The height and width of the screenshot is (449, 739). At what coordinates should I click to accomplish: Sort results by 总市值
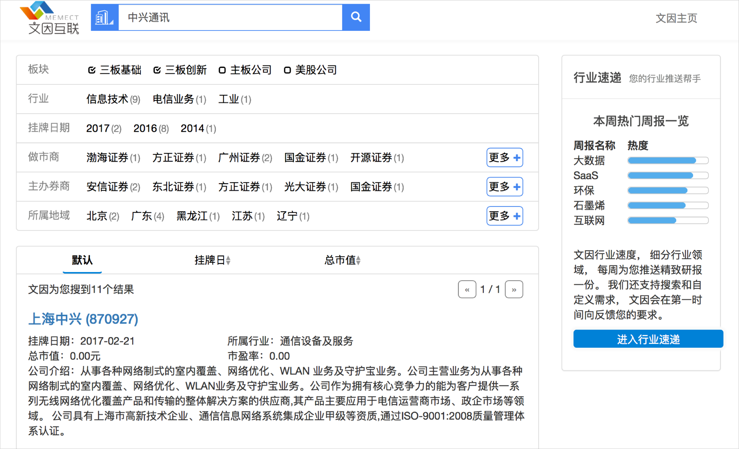click(343, 260)
